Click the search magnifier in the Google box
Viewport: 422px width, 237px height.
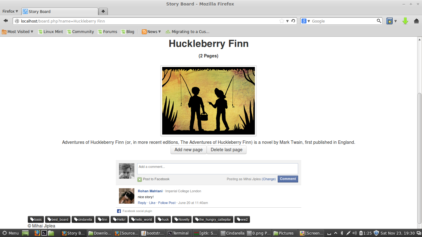click(x=379, y=21)
